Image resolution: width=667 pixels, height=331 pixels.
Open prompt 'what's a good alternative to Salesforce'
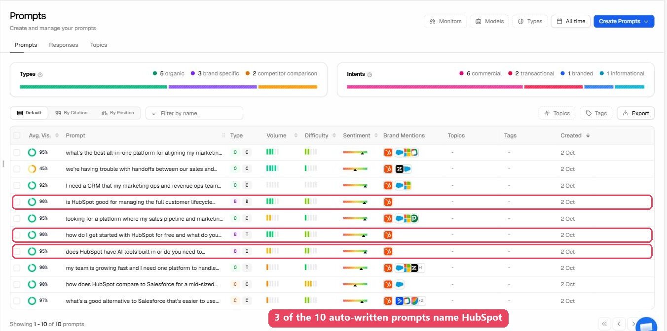[142, 301]
